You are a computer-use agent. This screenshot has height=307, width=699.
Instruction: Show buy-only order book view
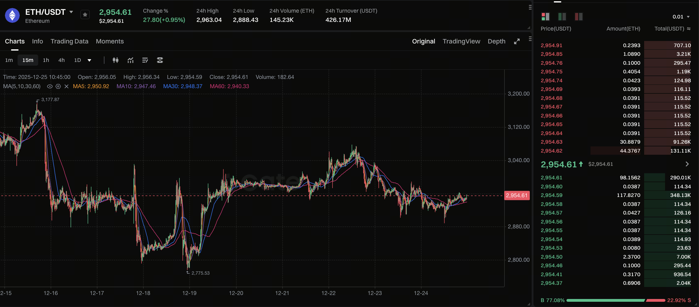tap(562, 17)
